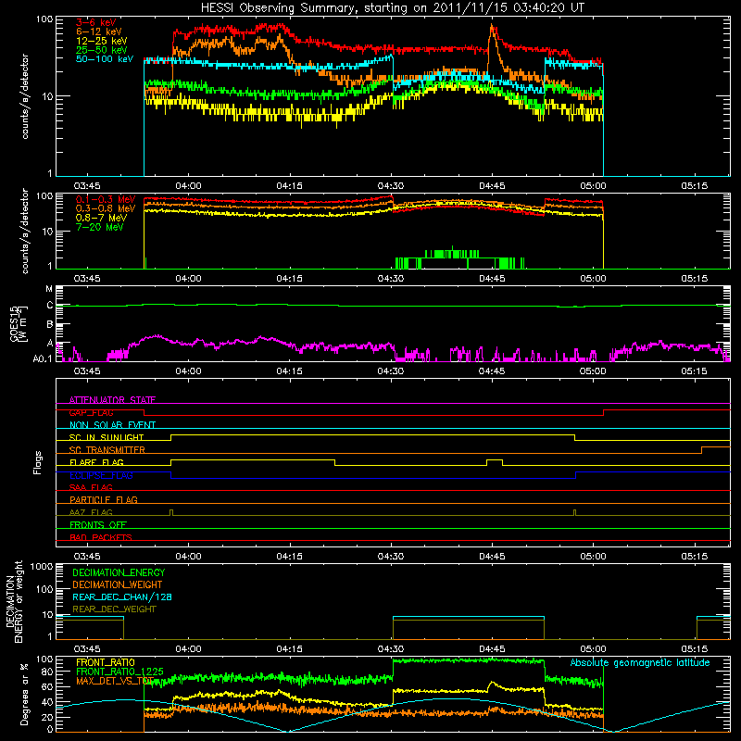Screen dimensions: 741x741
Task: Click the REAR_DEC_CHAN/128 legend label
Action: click(122, 597)
